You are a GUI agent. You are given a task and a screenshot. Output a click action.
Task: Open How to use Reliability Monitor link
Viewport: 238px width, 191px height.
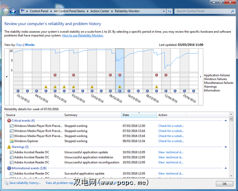82,36
